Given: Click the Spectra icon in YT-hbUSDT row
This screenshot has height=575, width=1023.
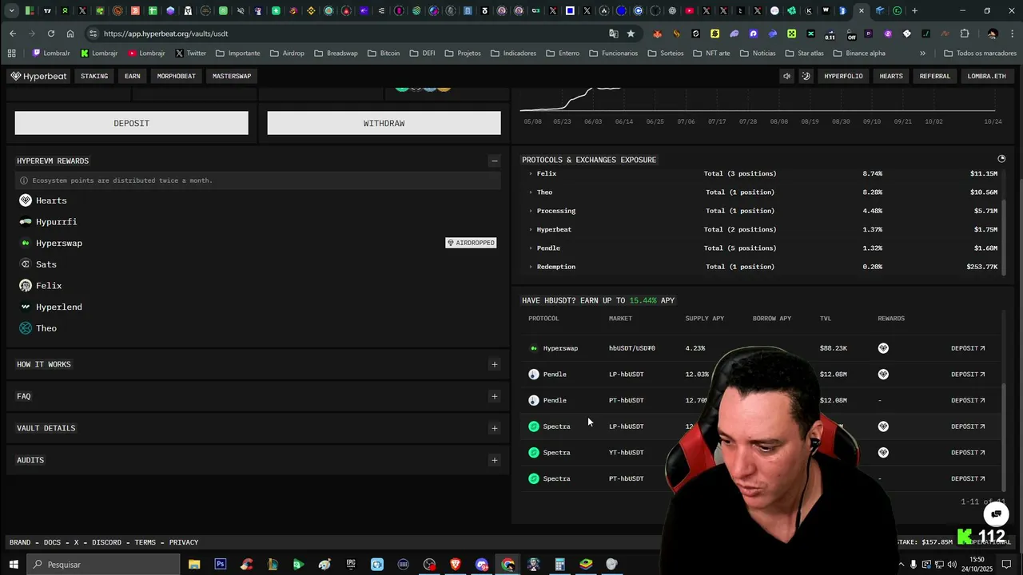Looking at the screenshot, I should pyautogui.click(x=534, y=453).
